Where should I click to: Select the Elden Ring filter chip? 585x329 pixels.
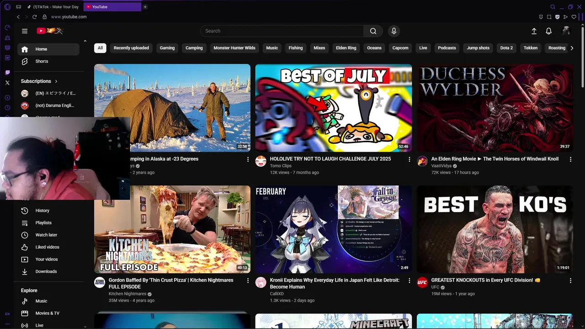click(x=346, y=48)
